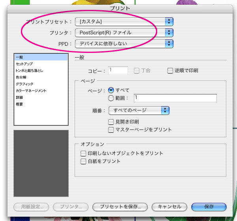237x221 pixels.
Task: Select 概要 in the category list
Action: pyautogui.click(x=41, y=104)
